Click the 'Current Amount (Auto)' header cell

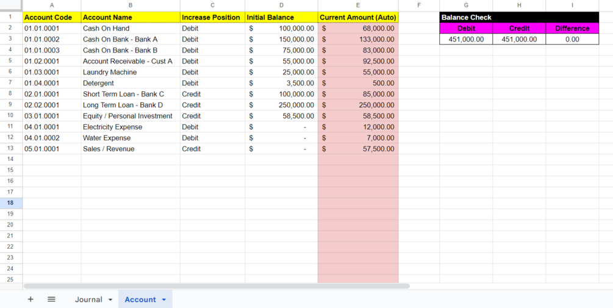point(358,18)
